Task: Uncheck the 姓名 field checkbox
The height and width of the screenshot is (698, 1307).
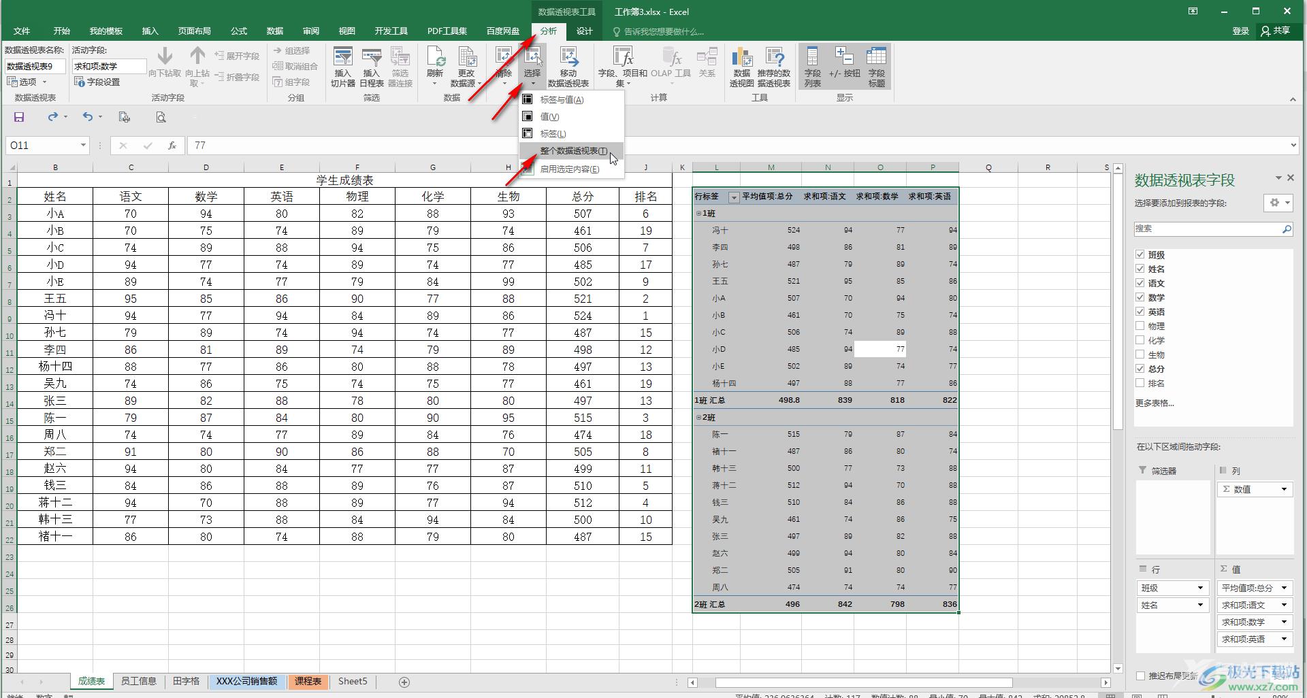Action: tap(1140, 269)
